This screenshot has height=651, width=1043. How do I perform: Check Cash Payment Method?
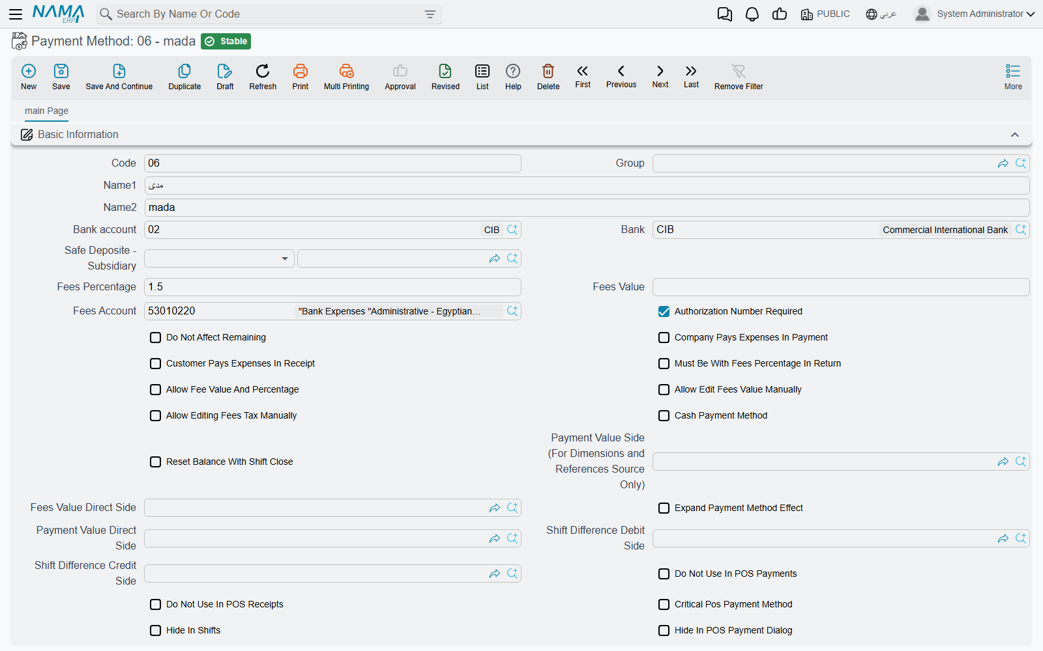pyautogui.click(x=664, y=416)
